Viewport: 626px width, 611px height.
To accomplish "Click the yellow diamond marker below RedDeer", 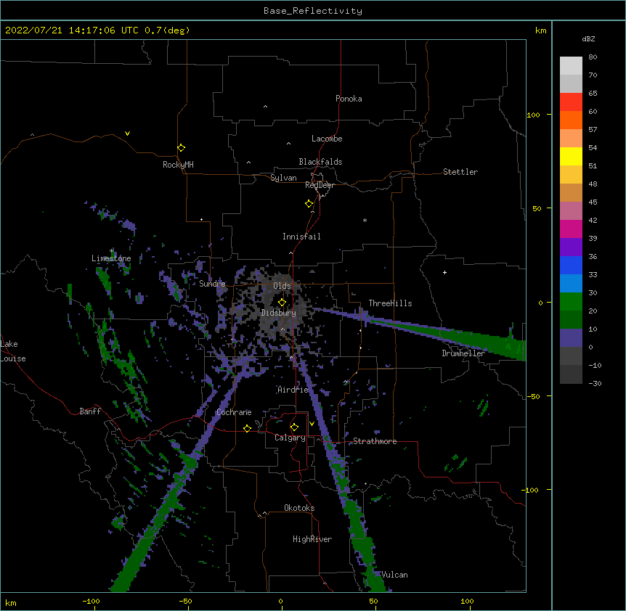I will [x=309, y=204].
